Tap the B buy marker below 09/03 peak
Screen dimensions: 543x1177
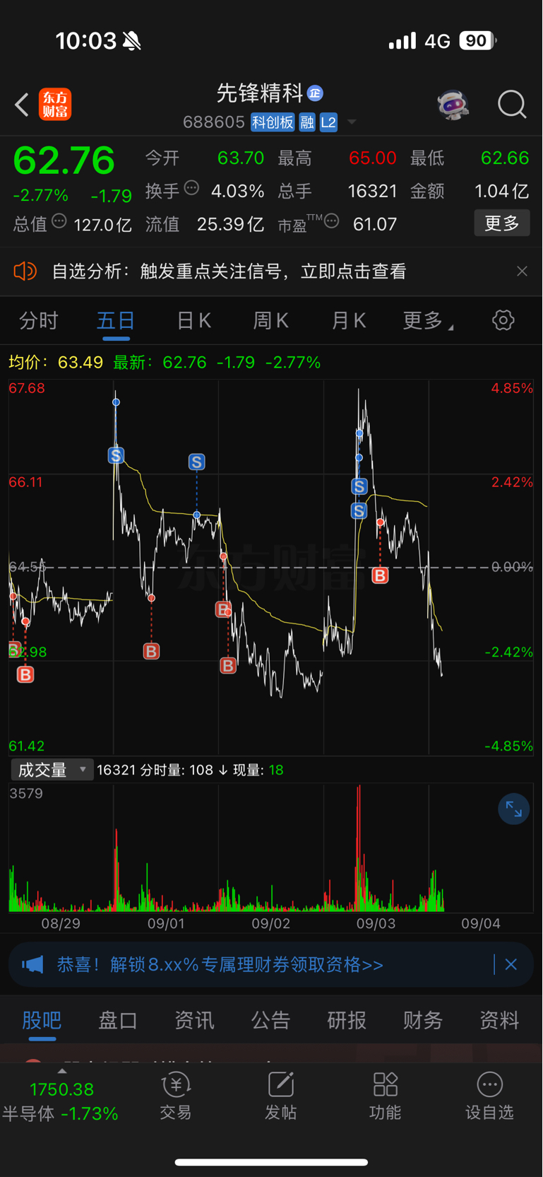380,575
